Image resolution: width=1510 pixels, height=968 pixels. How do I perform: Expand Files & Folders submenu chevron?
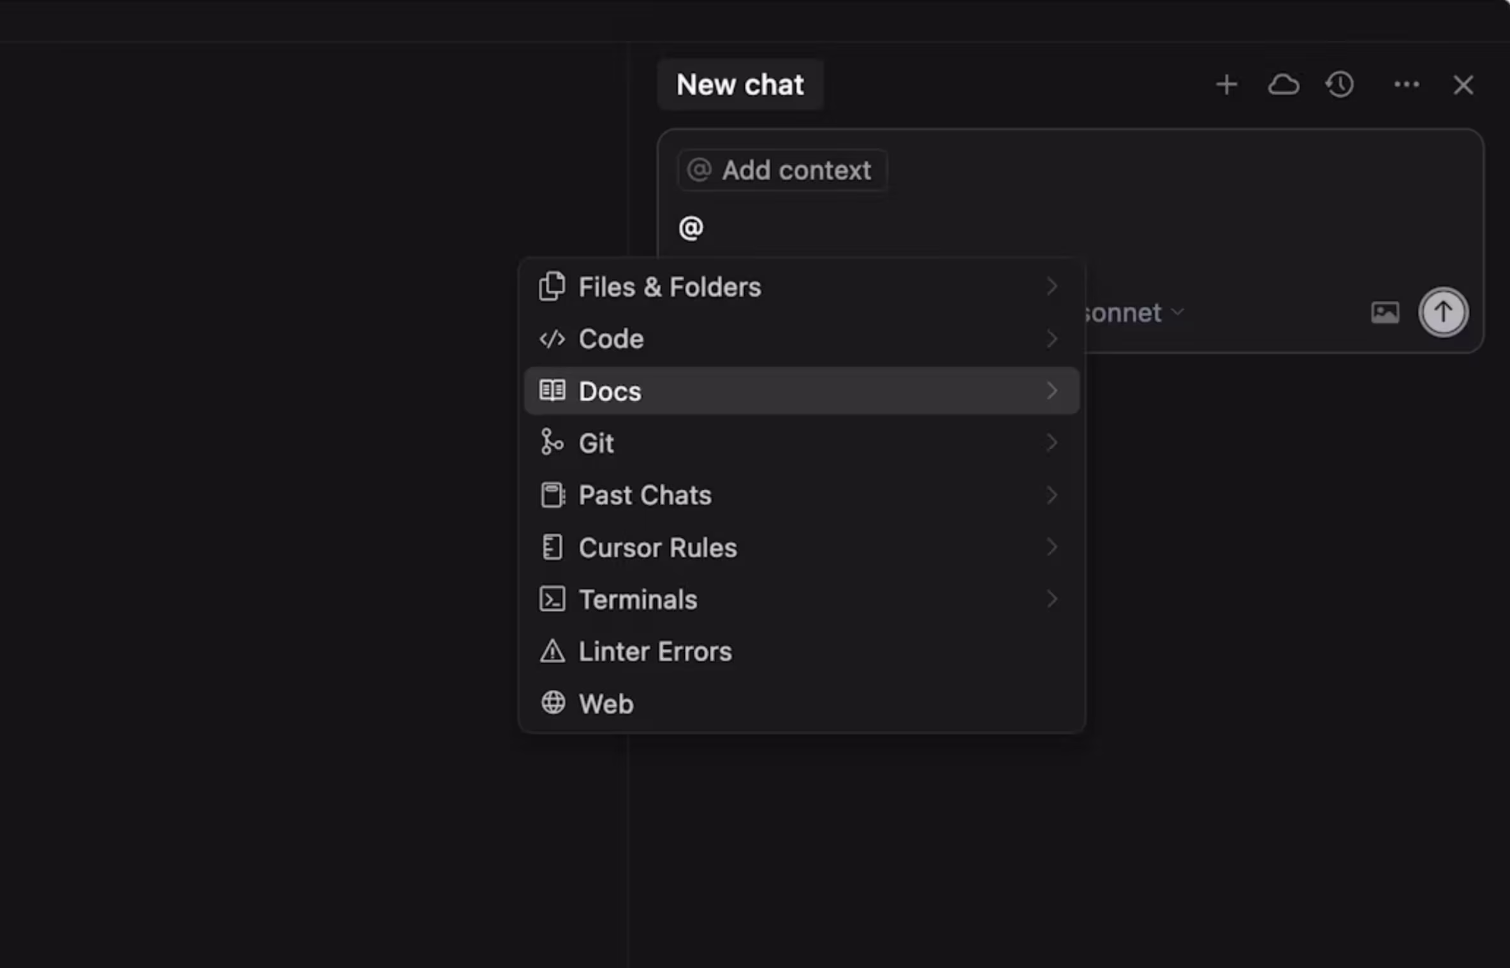tap(1052, 287)
